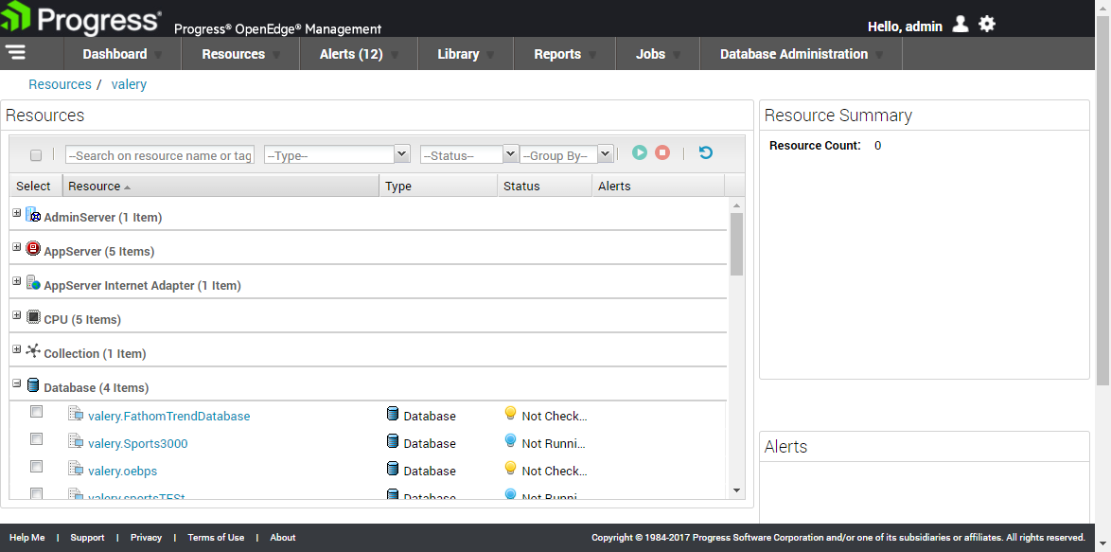The image size is (1111, 552).
Task: Click resource icon beside valery.Sports3000
Action: (76, 441)
